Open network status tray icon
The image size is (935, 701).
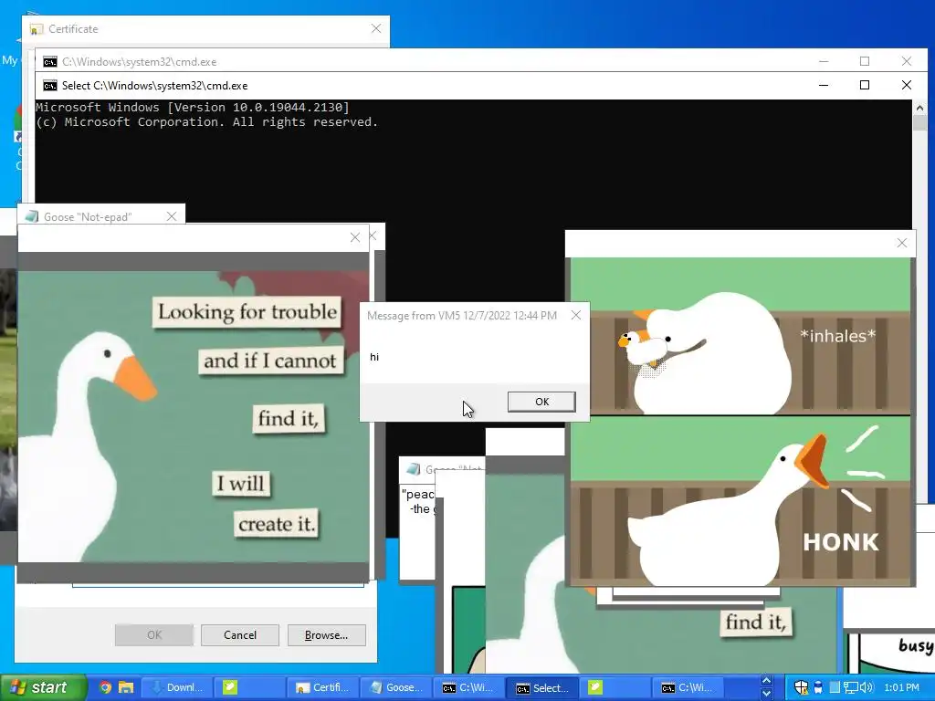click(x=850, y=687)
